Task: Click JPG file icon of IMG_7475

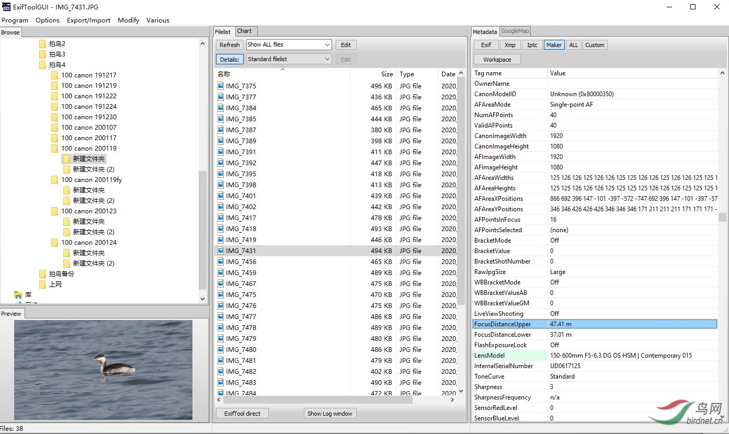Action: point(221,294)
